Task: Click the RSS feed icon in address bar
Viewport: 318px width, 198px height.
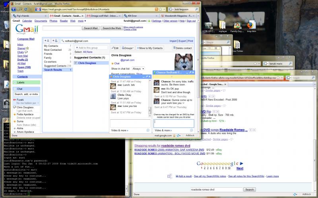Action: click(x=157, y=9)
